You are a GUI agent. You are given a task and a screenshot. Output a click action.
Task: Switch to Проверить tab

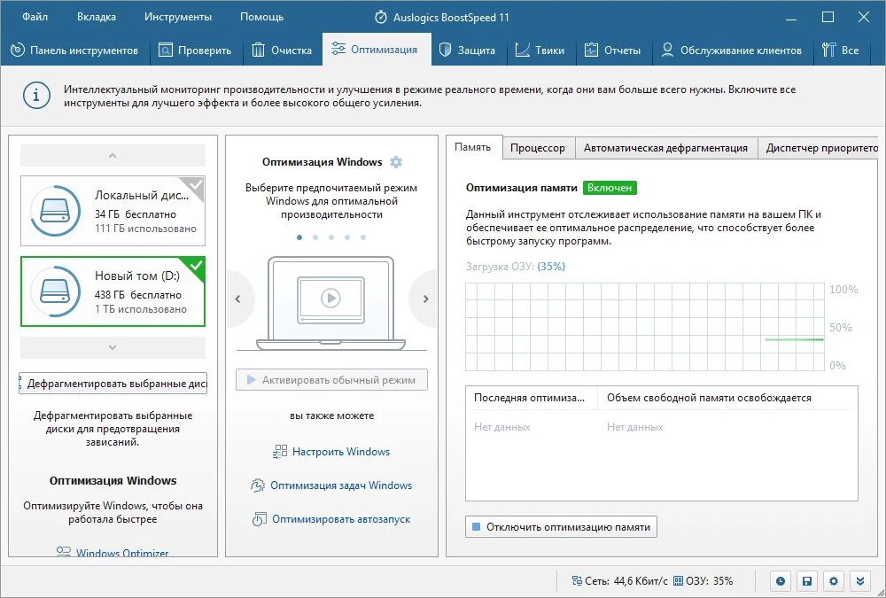[x=197, y=50]
